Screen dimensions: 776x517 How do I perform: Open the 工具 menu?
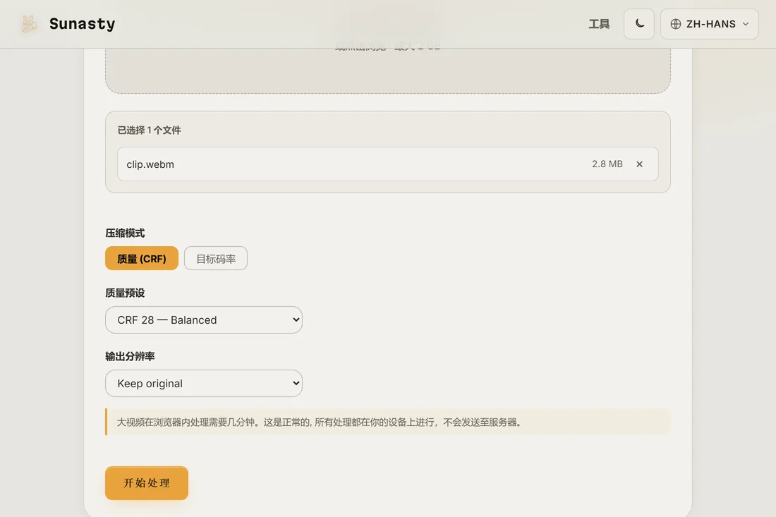[x=599, y=24]
